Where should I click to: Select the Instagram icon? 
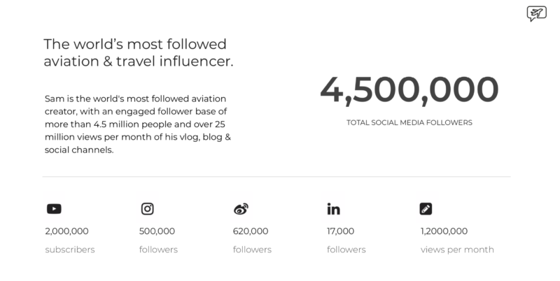(x=148, y=208)
